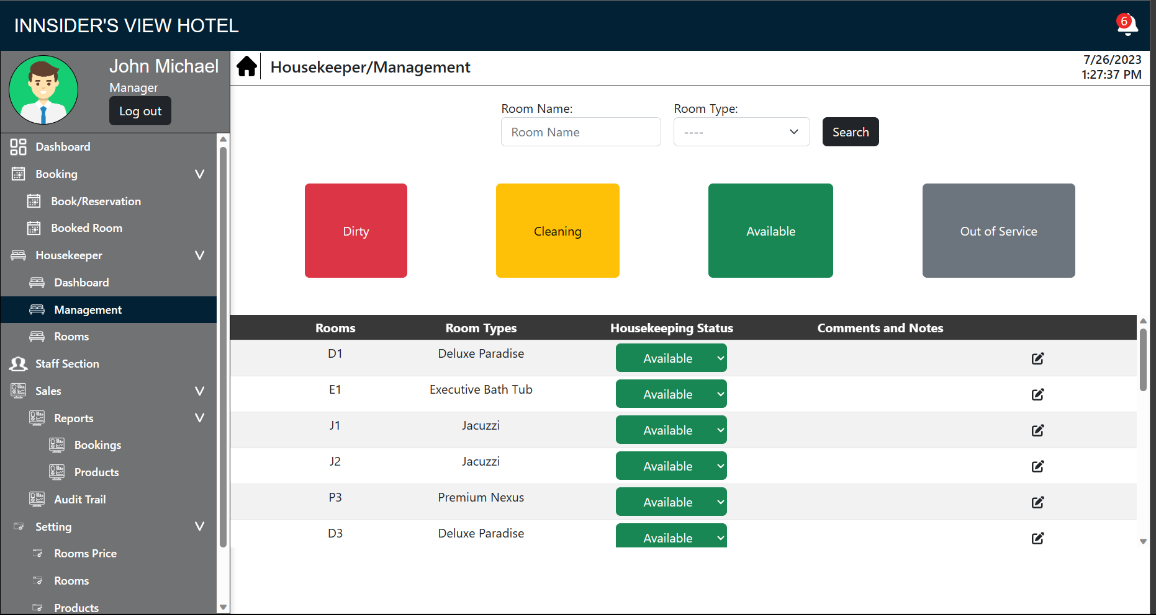Click the edit icon for room J2
The image size is (1156, 615).
point(1037,466)
